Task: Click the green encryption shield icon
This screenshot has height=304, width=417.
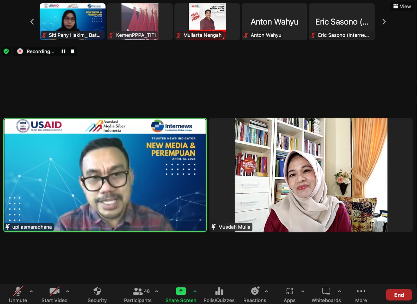Action: click(6, 51)
